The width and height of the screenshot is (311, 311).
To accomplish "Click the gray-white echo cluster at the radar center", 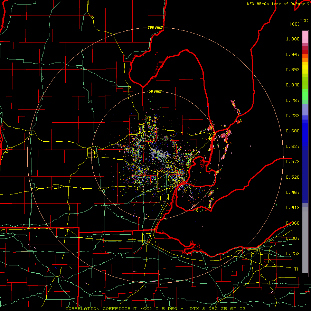I will [159, 155].
